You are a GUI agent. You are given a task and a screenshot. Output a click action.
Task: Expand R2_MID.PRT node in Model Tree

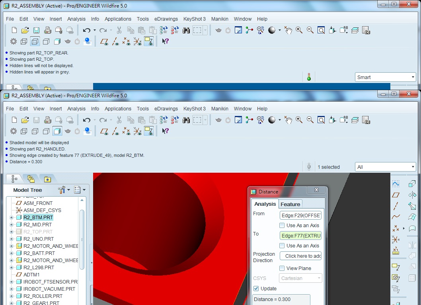coord(11,225)
